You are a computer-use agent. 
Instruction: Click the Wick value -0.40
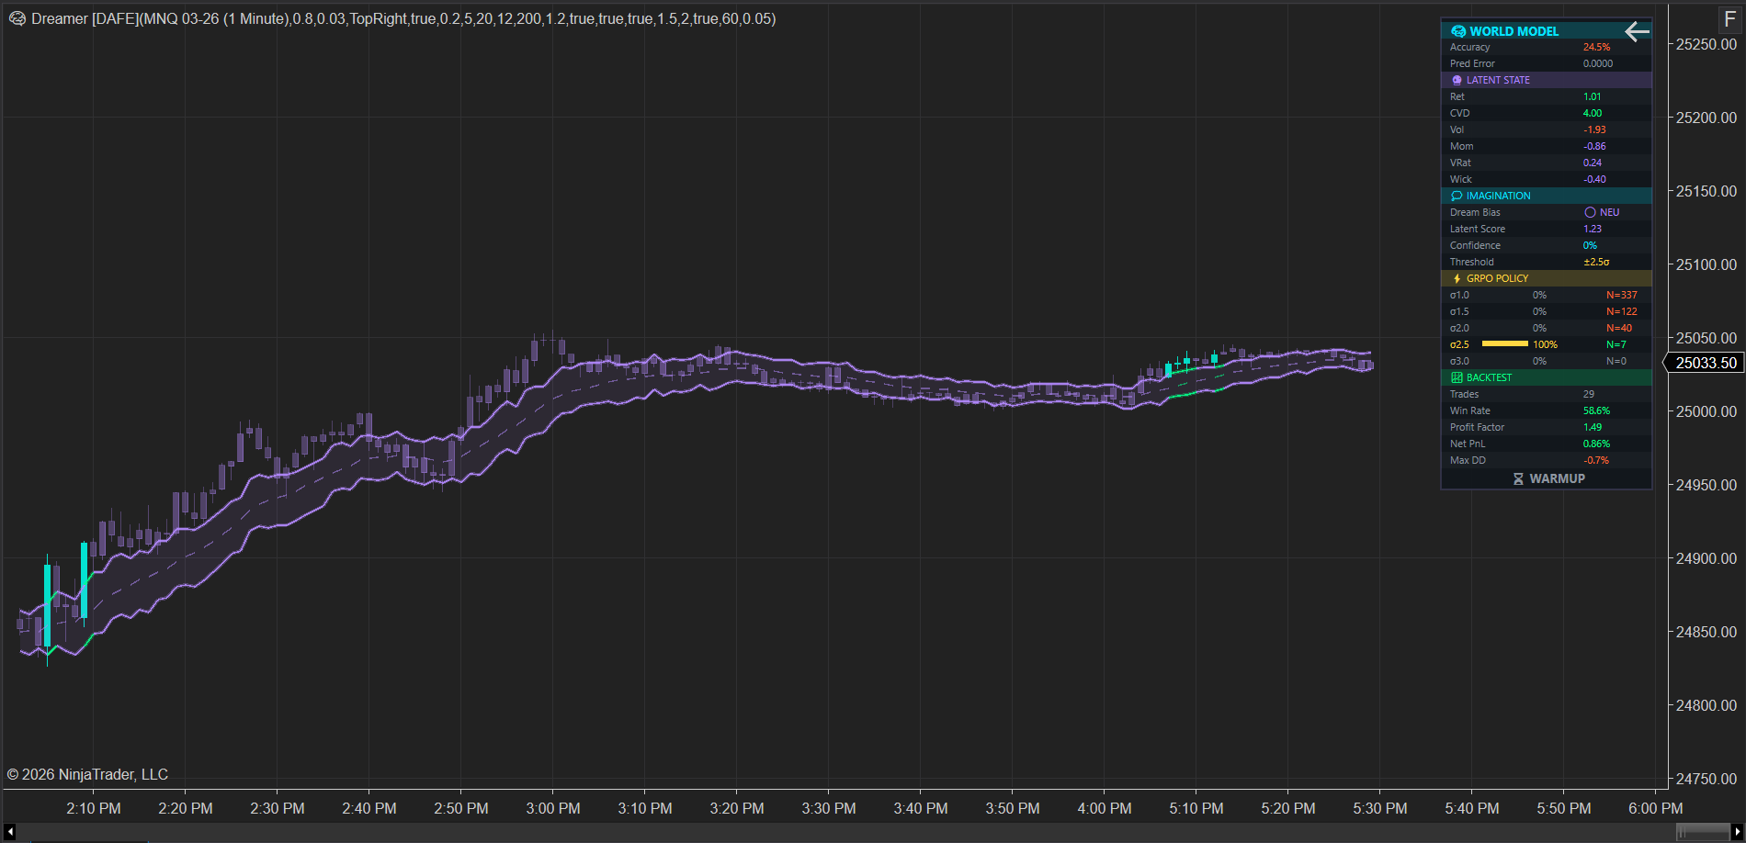click(1594, 179)
